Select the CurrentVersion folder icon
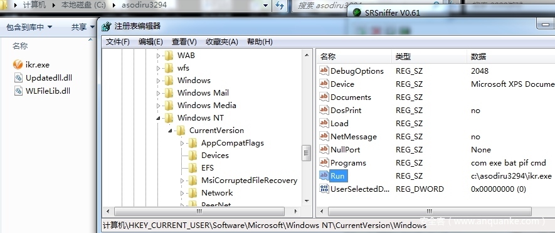555x233 pixels. [181, 131]
